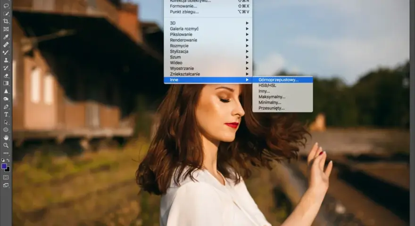The width and height of the screenshot is (415, 226).
Task: Choose the Inny... filter
Action: pyautogui.click(x=282, y=91)
